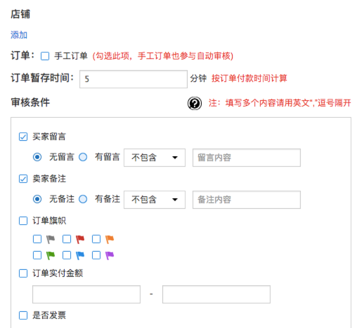Click the blue flag icon
The image size is (357, 328).
coord(80,255)
